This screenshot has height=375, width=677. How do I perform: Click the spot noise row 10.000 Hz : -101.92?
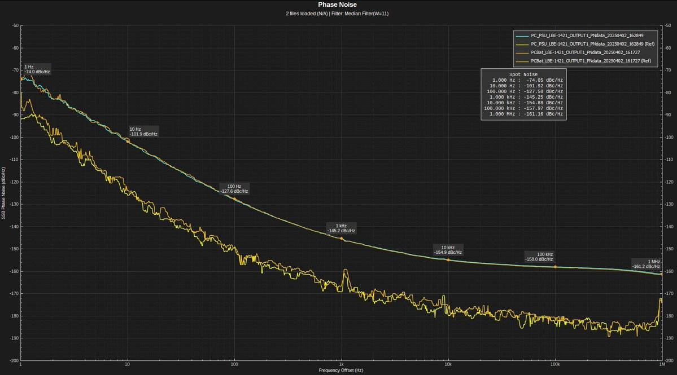pyautogui.click(x=526, y=86)
